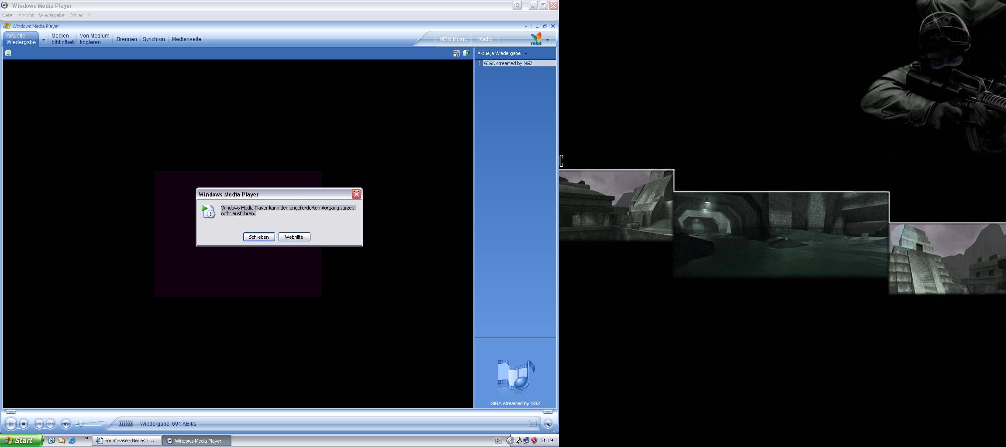Click the warning icon beside GIGA stream entry
1006x447 pixels.
[x=479, y=63]
